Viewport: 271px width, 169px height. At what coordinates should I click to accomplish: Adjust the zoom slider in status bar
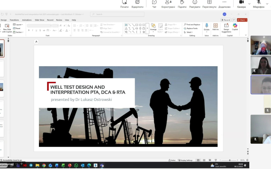pyautogui.click(x=230, y=160)
